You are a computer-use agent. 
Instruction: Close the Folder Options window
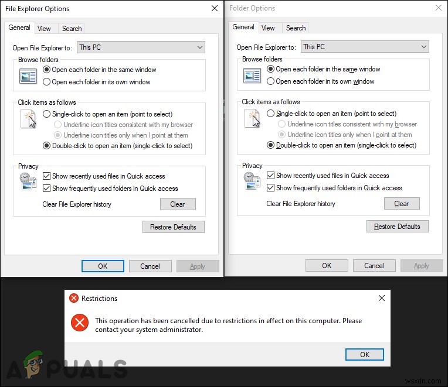click(439, 8)
